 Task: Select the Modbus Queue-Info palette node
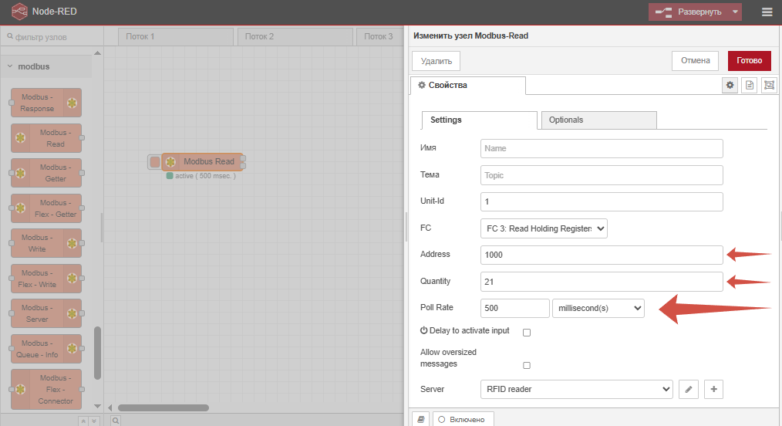tap(46, 349)
